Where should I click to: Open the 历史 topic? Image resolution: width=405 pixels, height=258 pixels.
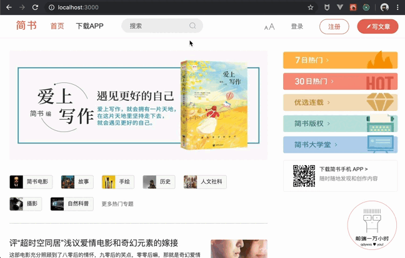click(159, 182)
